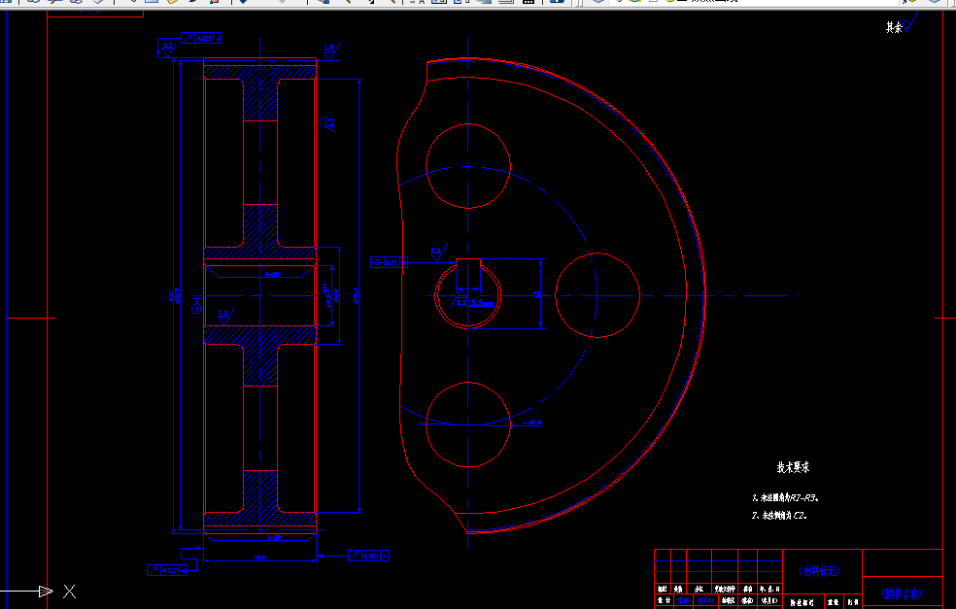Select the 重量 cell in the title block

click(x=833, y=602)
